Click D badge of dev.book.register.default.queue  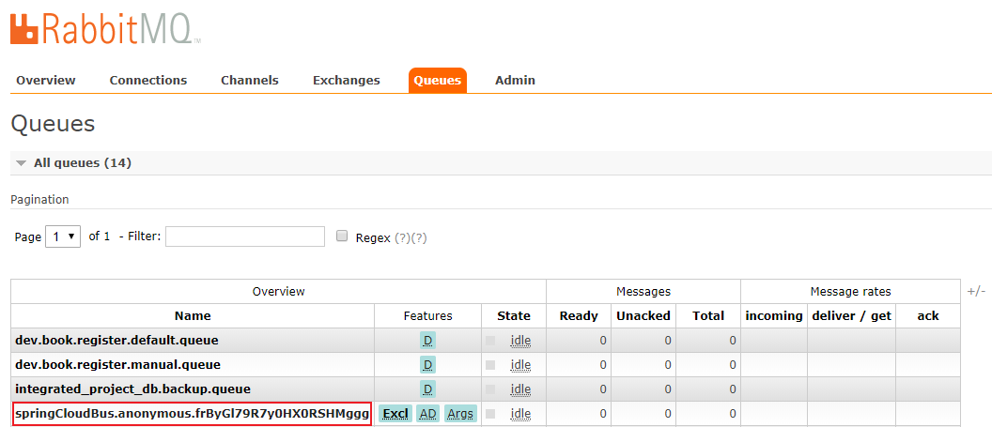tap(427, 341)
